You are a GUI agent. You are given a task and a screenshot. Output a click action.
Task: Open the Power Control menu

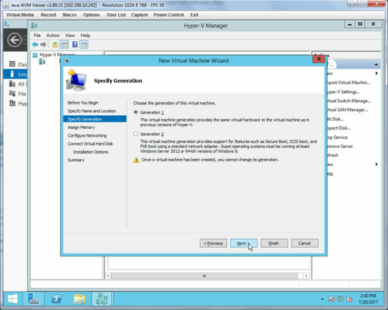pos(169,15)
